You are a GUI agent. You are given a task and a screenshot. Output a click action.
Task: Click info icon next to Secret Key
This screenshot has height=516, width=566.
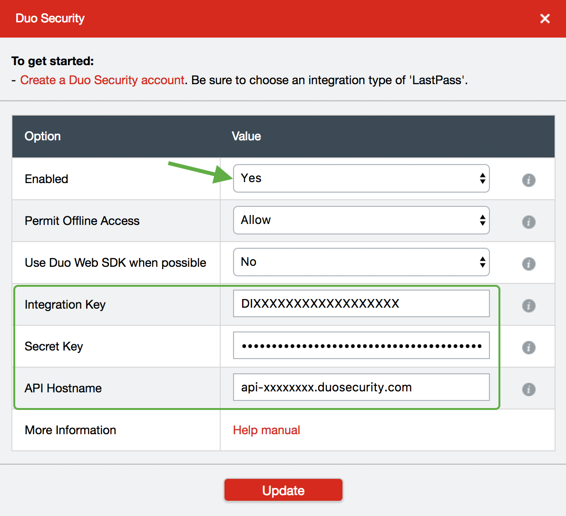coord(528,348)
